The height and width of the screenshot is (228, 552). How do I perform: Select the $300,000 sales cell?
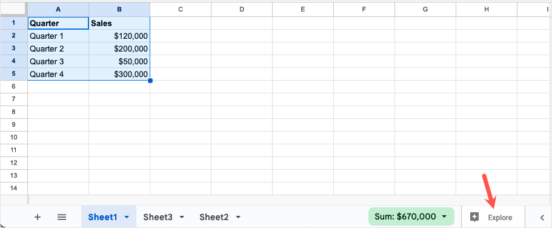click(x=119, y=74)
